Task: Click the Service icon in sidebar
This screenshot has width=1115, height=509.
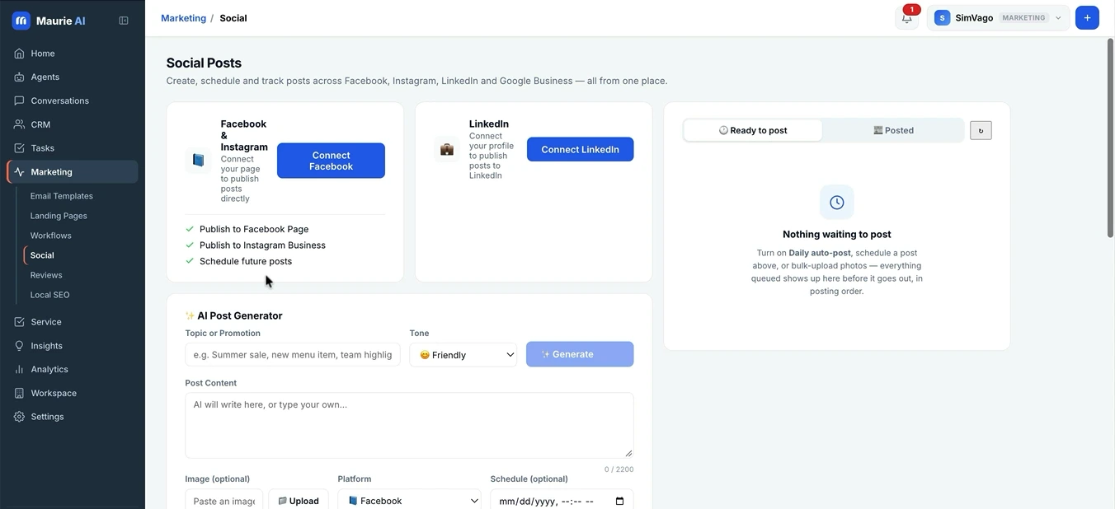Action: tap(19, 322)
